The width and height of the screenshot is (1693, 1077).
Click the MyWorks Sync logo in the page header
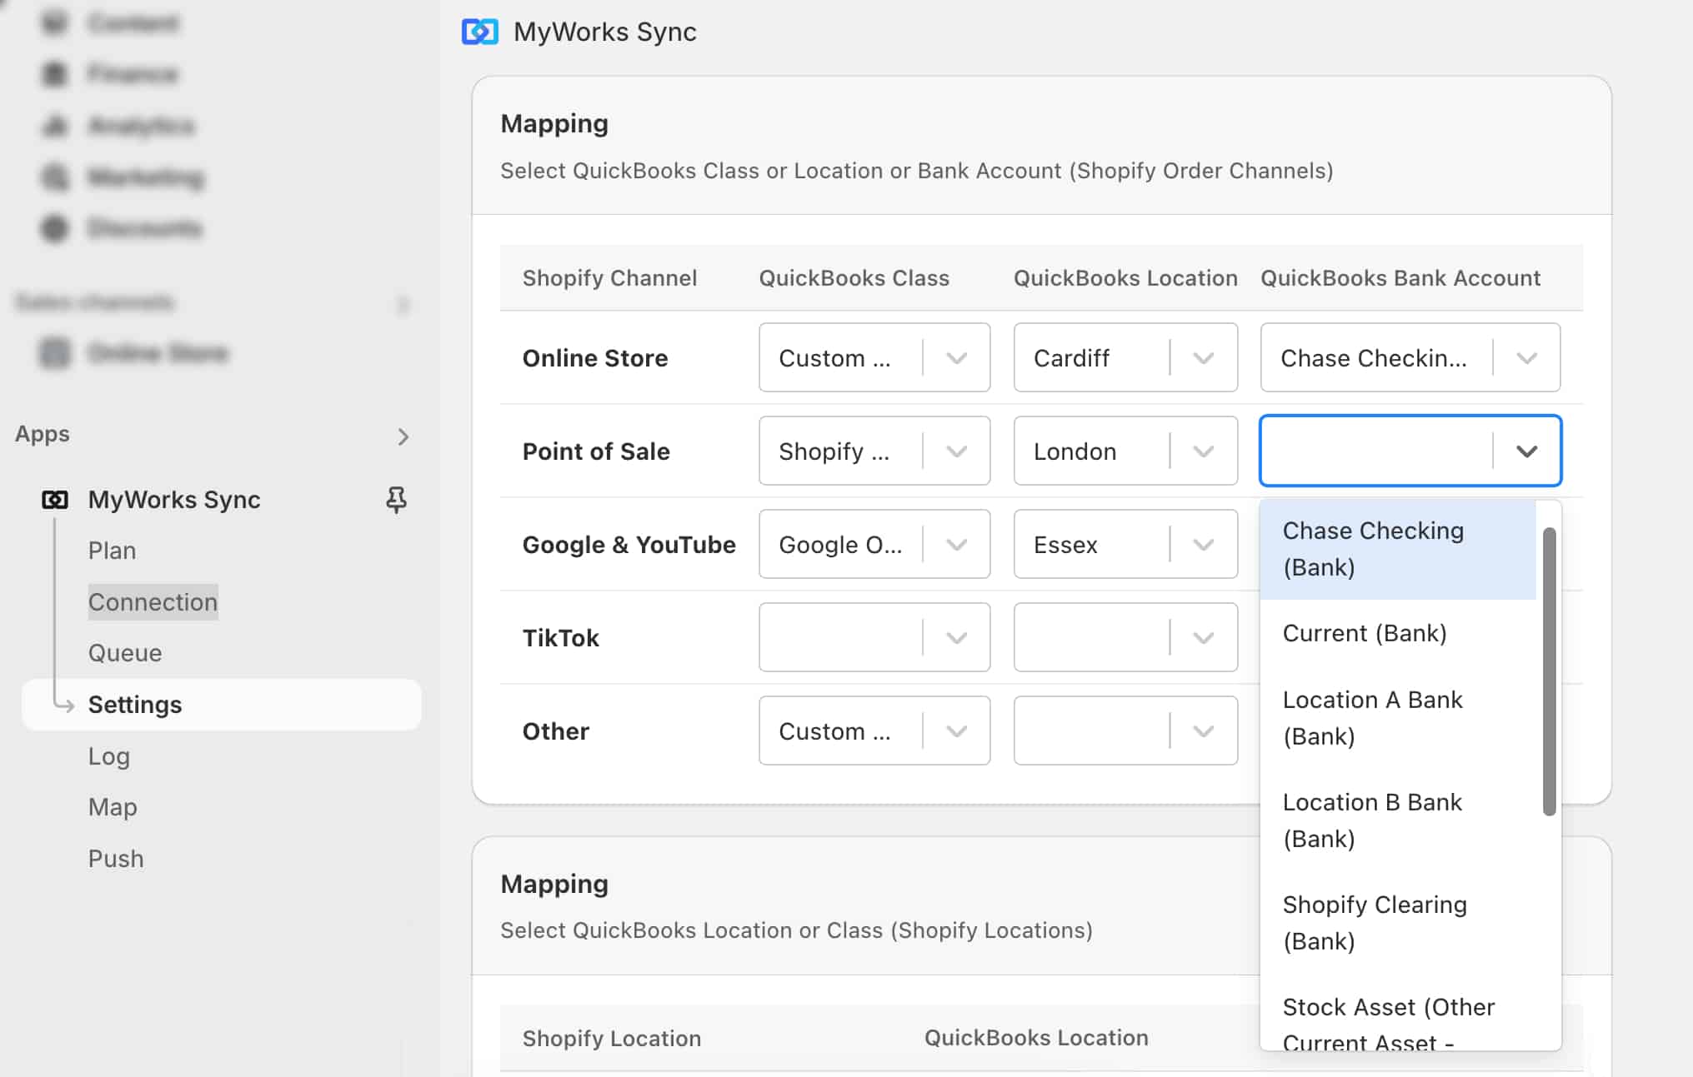[478, 32]
